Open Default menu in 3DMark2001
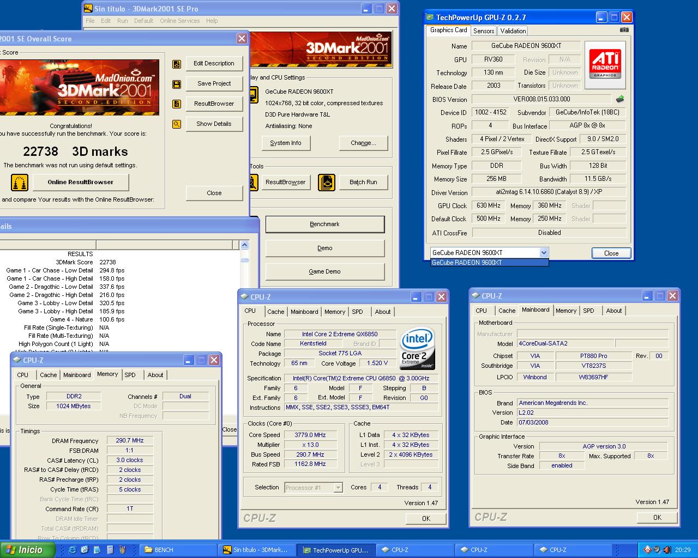The width and height of the screenshot is (698, 558). pyautogui.click(x=143, y=21)
